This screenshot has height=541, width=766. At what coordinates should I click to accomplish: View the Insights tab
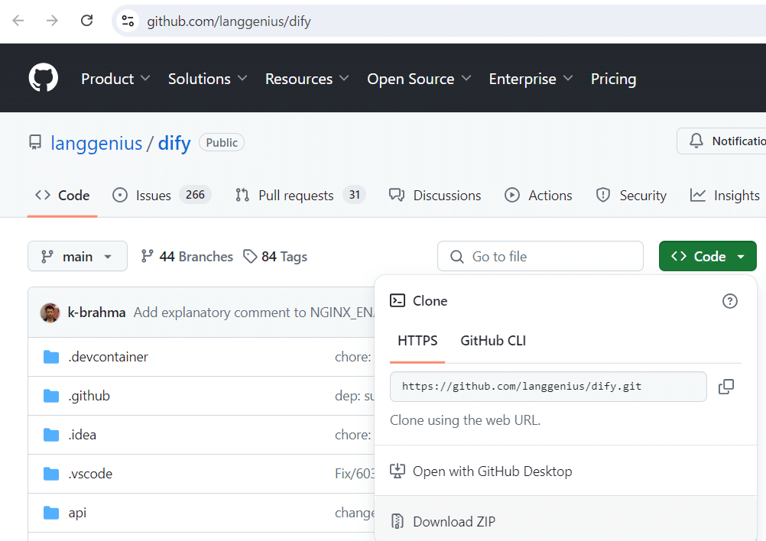[x=725, y=196]
